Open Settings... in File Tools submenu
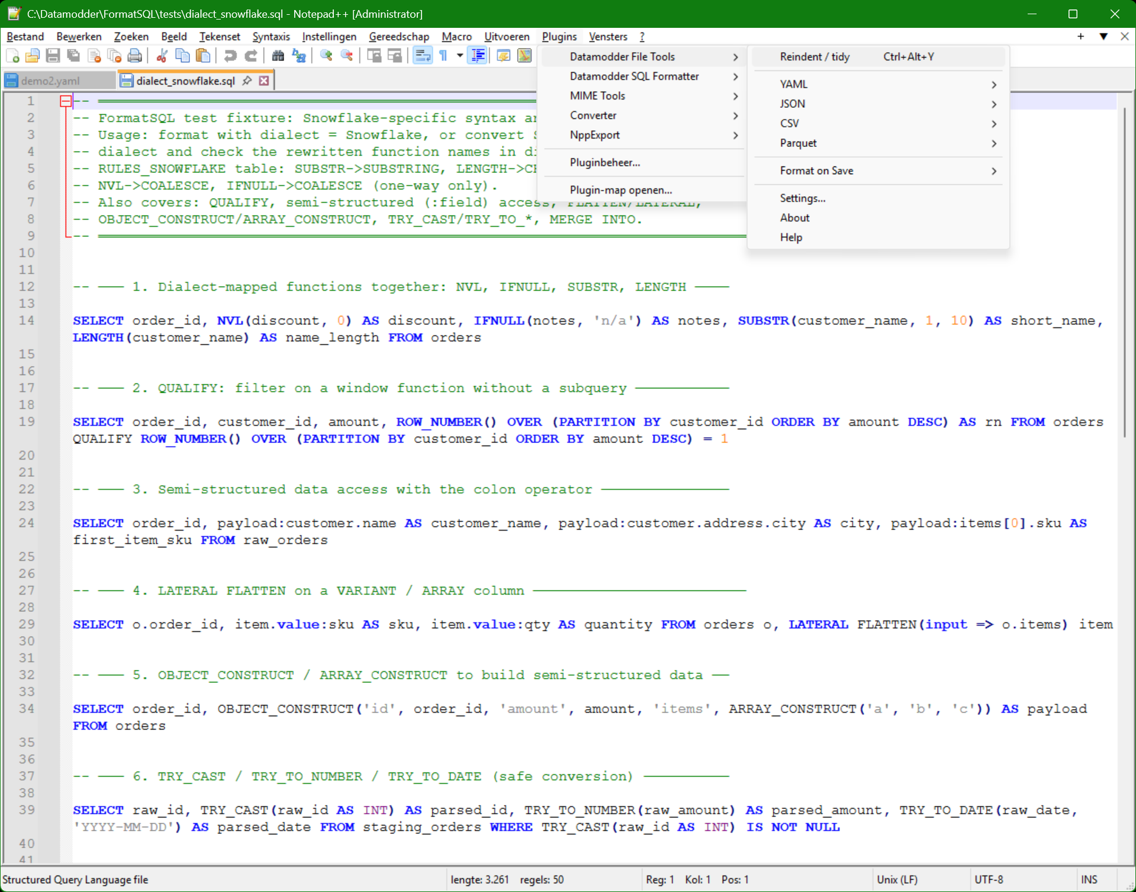 [x=878, y=198]
